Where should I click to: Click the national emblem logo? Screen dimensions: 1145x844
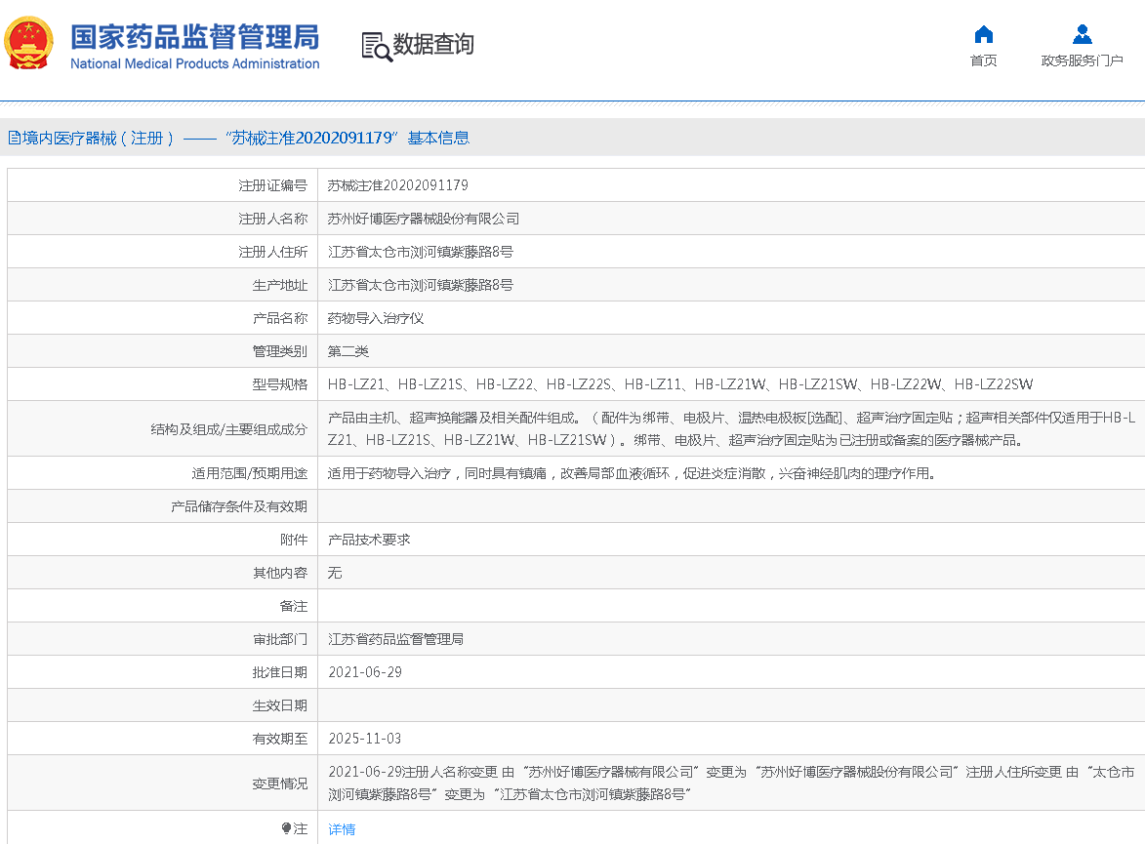click(29, 45)
